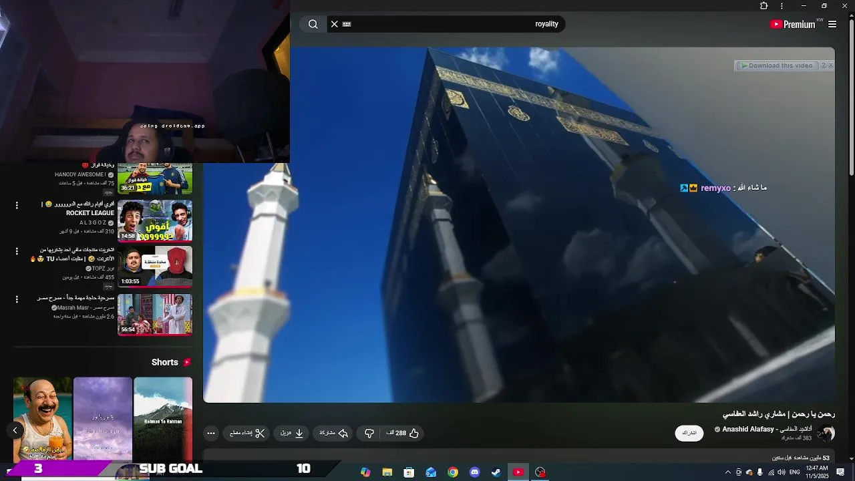Click the Clip button with the scissors icon
Screen dimensions: 855x481
click(x=247, y=433)
